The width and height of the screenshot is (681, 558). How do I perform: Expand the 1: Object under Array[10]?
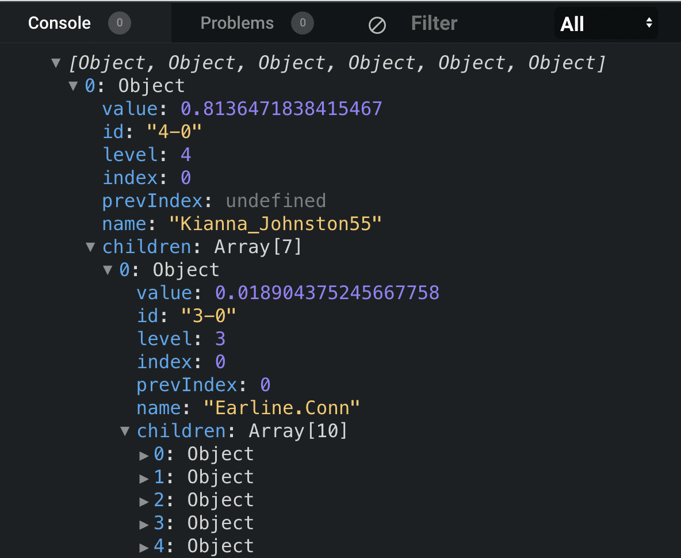point(143,477)
